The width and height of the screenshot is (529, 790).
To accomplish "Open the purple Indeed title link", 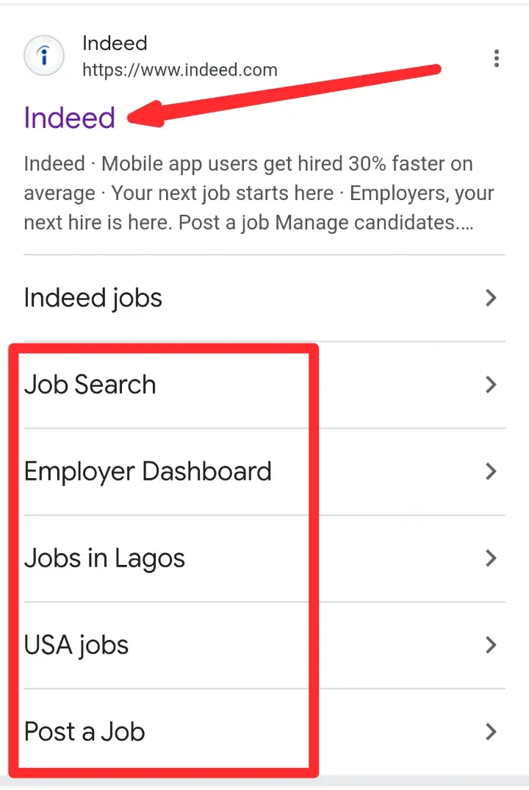I will click(x=70, y=118).
